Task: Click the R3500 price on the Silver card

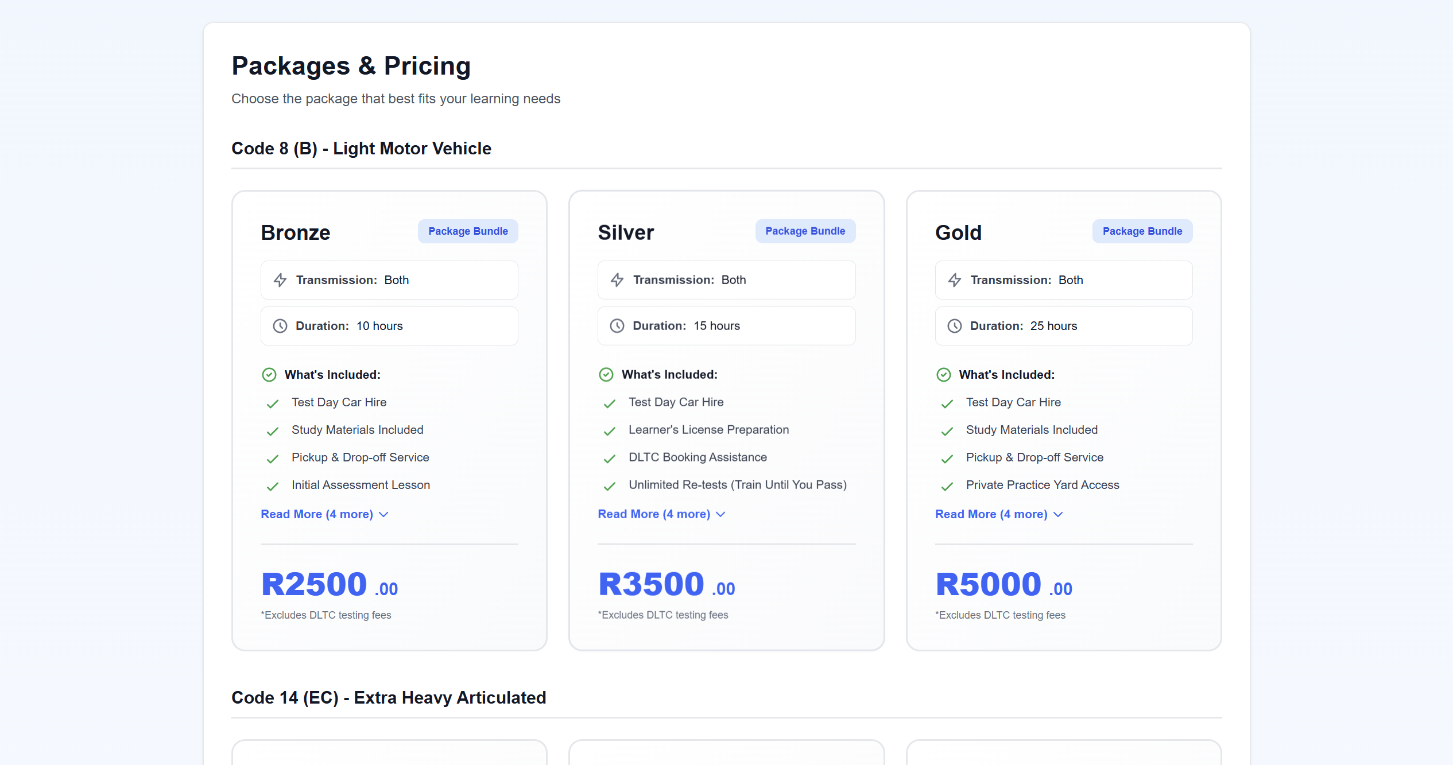Action: [650, 583]
